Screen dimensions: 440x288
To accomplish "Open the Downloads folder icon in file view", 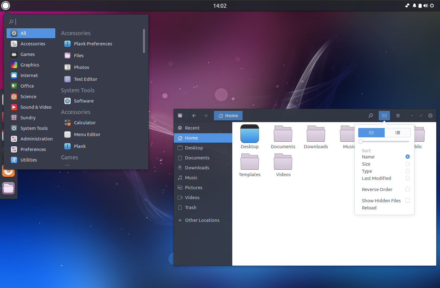I will tap(316, 134).
